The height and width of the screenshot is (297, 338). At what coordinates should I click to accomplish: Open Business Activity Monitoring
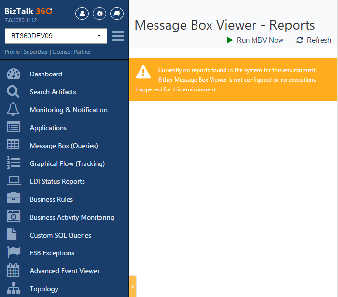click(72, 217)
